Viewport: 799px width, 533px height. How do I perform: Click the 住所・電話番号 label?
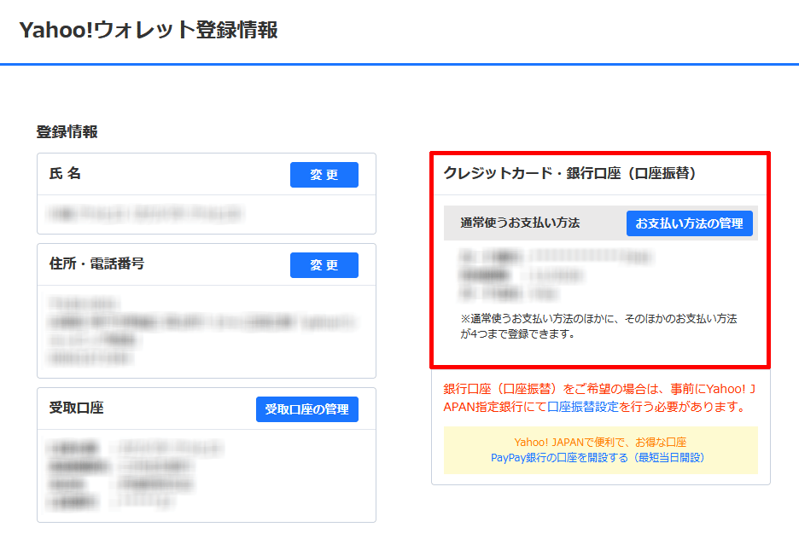click(96, 264)
